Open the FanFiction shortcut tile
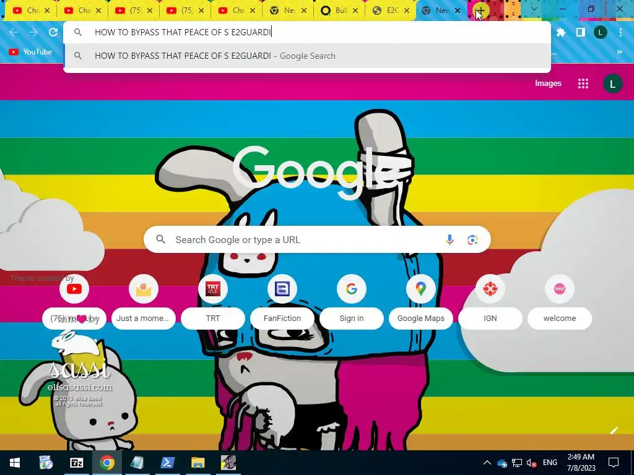Viewport: 634px width, 475px height. click(282, 302)
